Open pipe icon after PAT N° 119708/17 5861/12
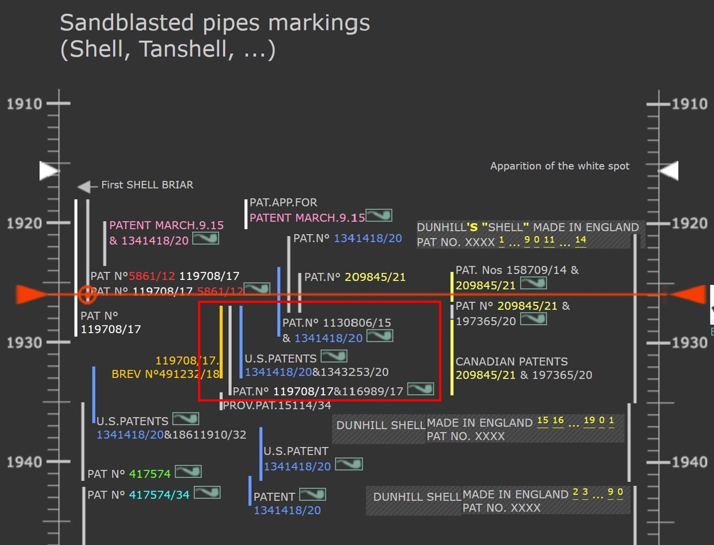Screen dimensions: 714x545 [257, 289]
